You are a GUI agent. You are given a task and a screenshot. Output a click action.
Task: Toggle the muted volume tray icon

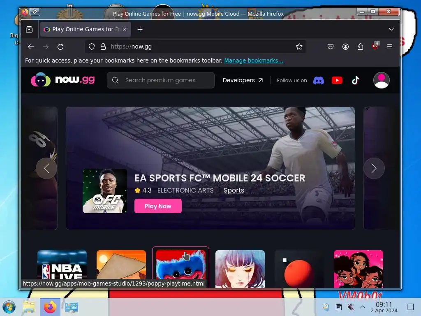click(351, 307)
